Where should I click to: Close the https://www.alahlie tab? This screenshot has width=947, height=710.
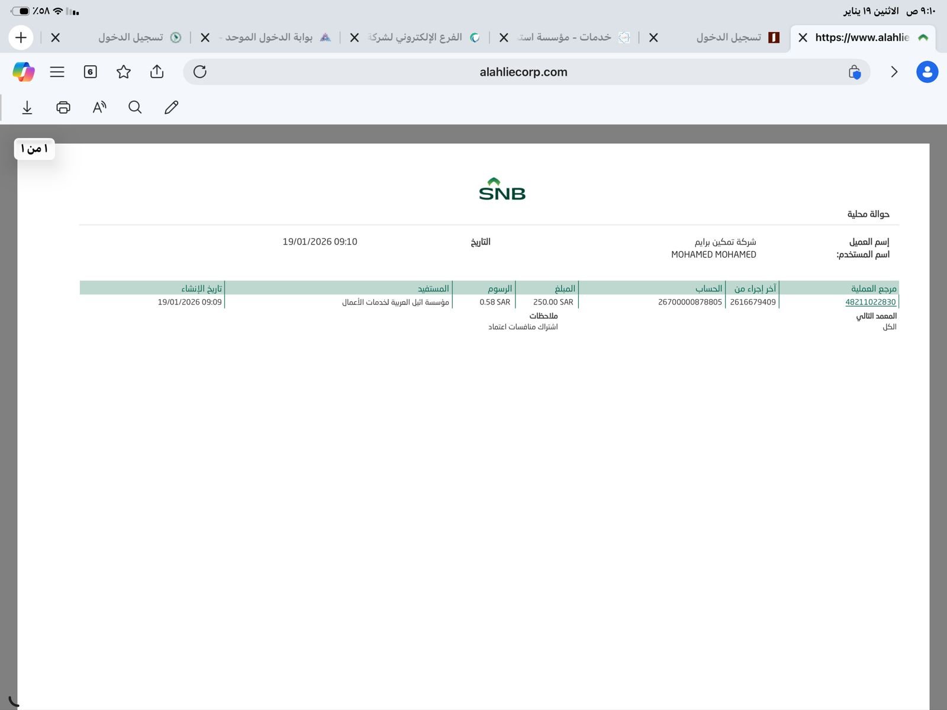(803, 37)
